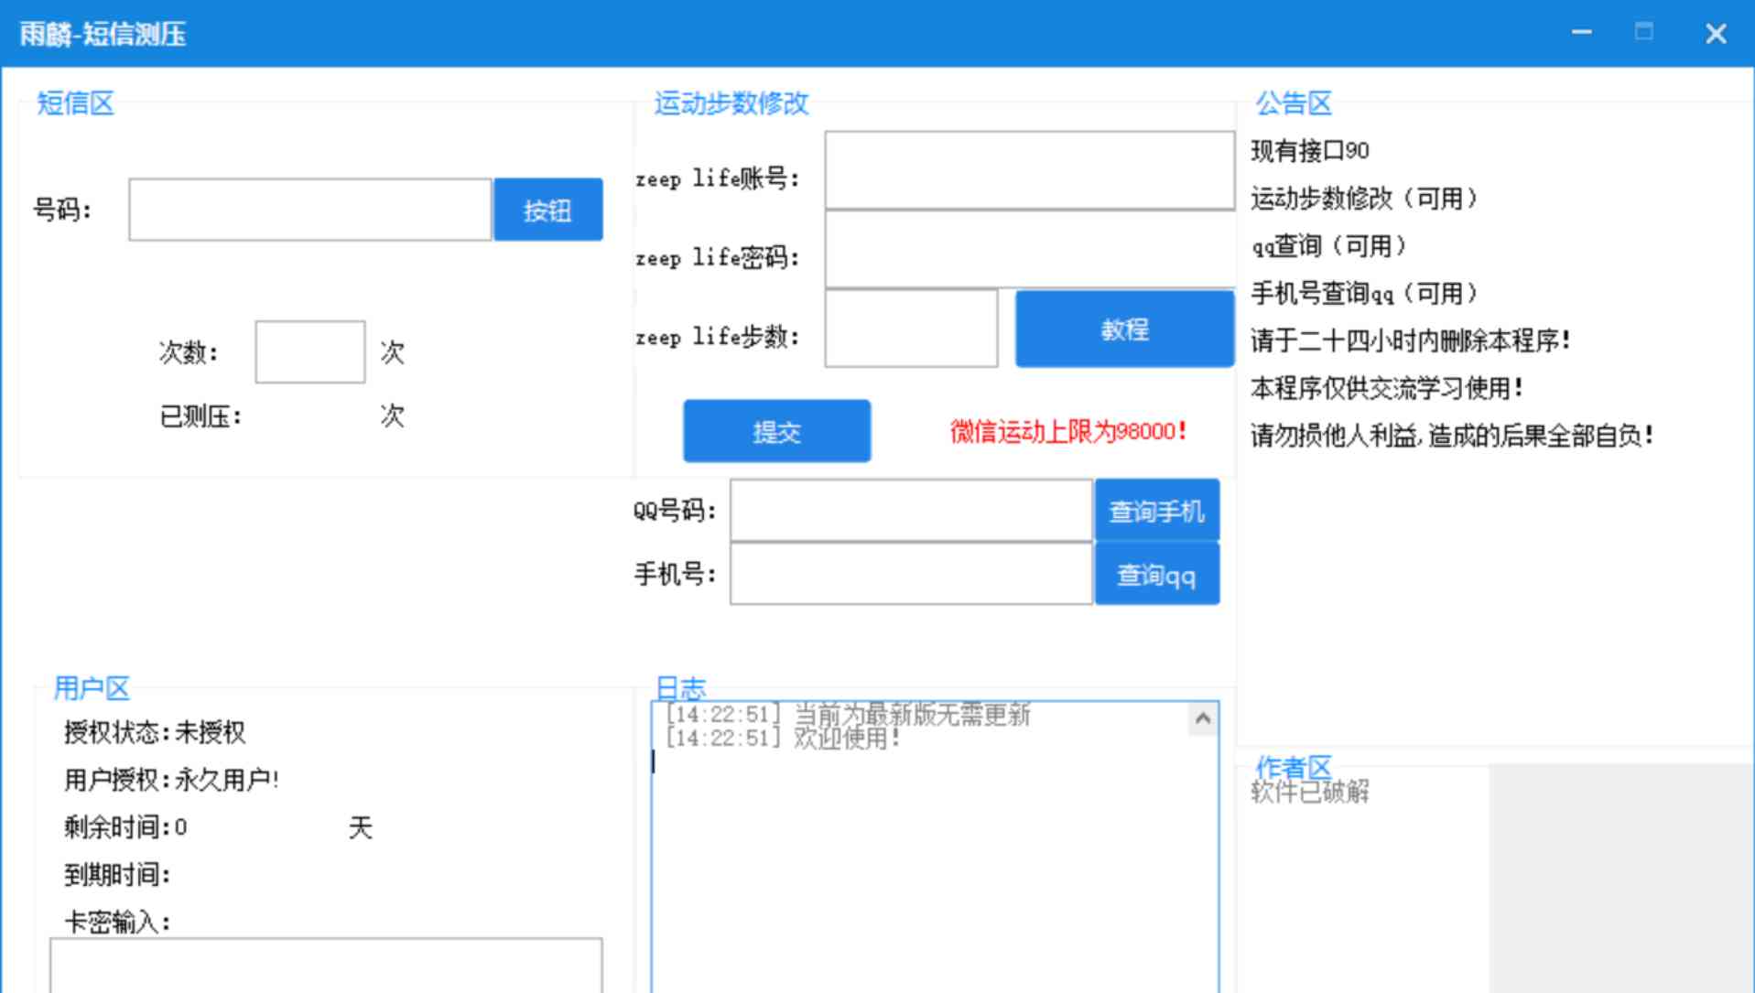Close the 雨麟-短信测压 window
The height and width of the screenshot is (993, 1755).
pyautogui.click(x=1716, y=34)
